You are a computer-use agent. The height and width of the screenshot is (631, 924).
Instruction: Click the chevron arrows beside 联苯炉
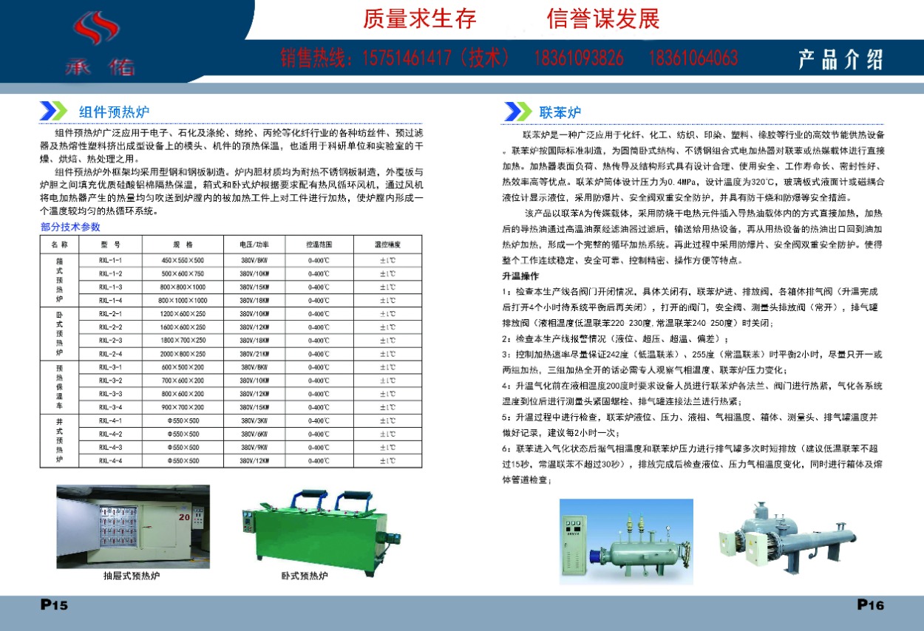pyautogui.click(x=517, y=112)
